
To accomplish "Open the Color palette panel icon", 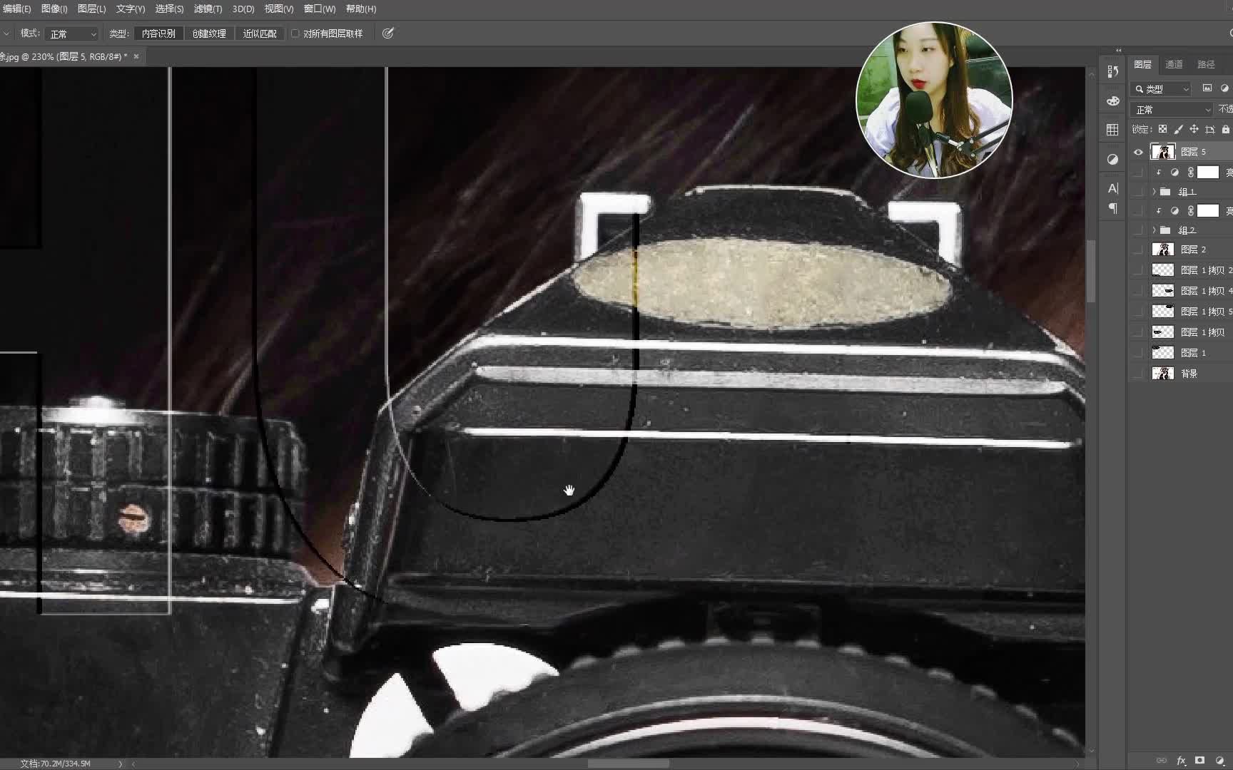I will [x=1112, y=101].
